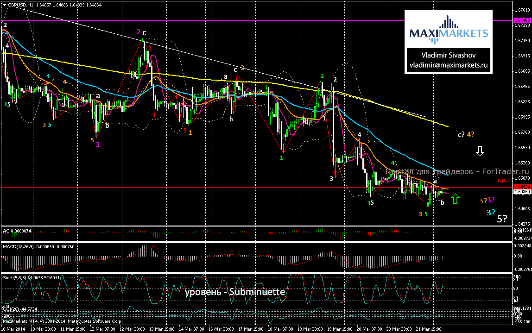
Task: Select the current price 1.64864 label
Action: 521,191
